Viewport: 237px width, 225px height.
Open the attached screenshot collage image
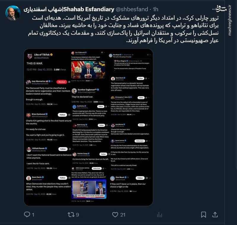pyautogui.click(x=88, y=127)
